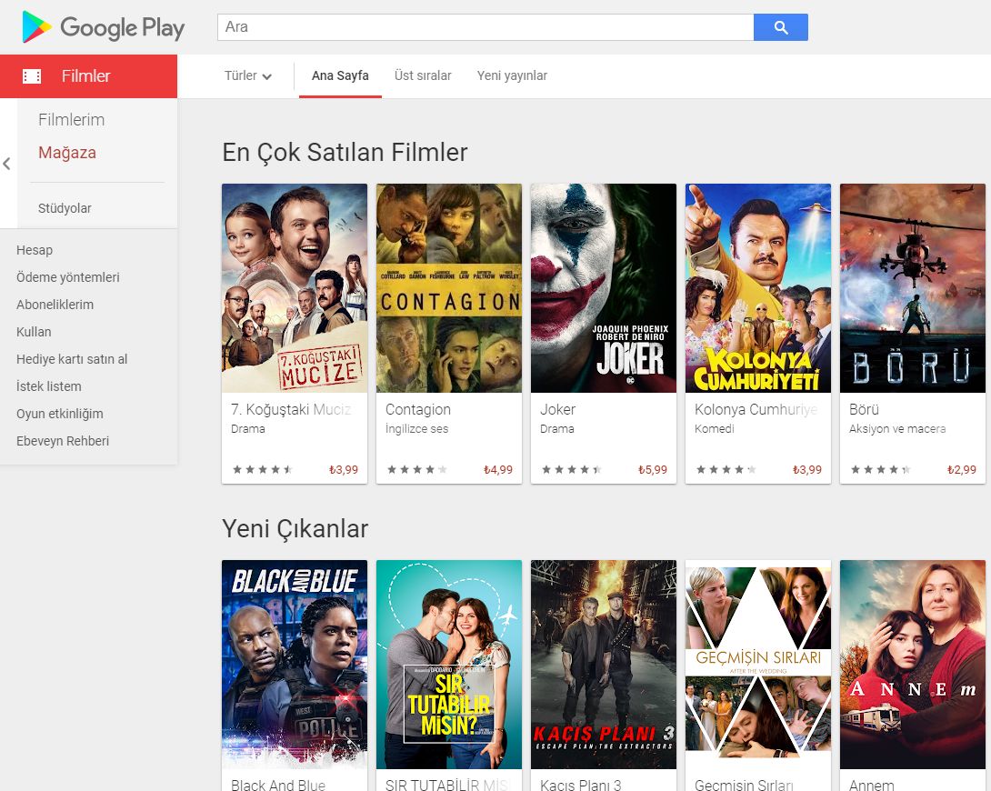Screen dimensions: 991x791
Task: Click Hediye kartı satın al
Action: (72, 359)
